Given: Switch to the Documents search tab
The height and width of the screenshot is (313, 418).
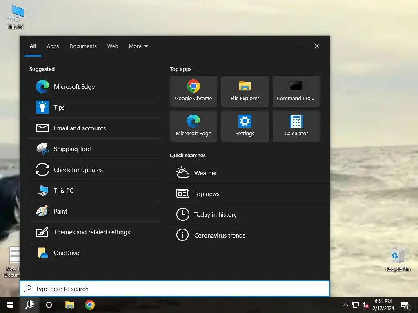Looking at the screenshot, I should (x=83, y=46).
